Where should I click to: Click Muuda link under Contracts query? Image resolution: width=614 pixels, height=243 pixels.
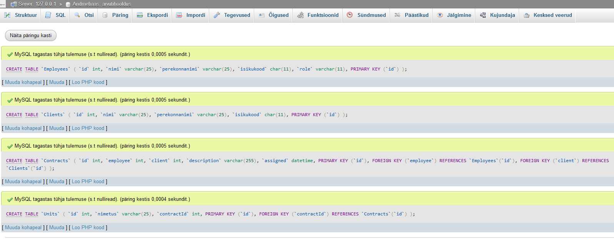pos(57,181)
